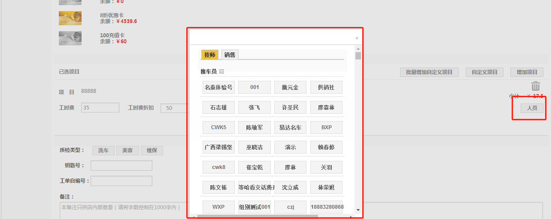Open the 人员 staff picker
This screenshot has height=219, width=552.
[532, 108]
